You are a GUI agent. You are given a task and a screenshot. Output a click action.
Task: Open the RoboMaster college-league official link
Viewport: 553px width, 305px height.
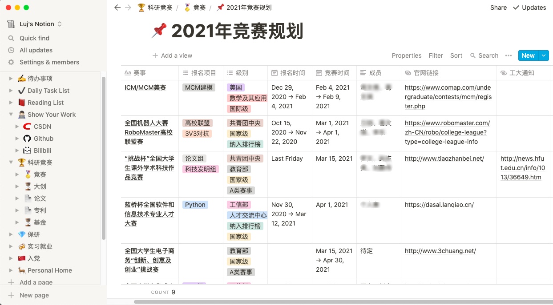447,132
